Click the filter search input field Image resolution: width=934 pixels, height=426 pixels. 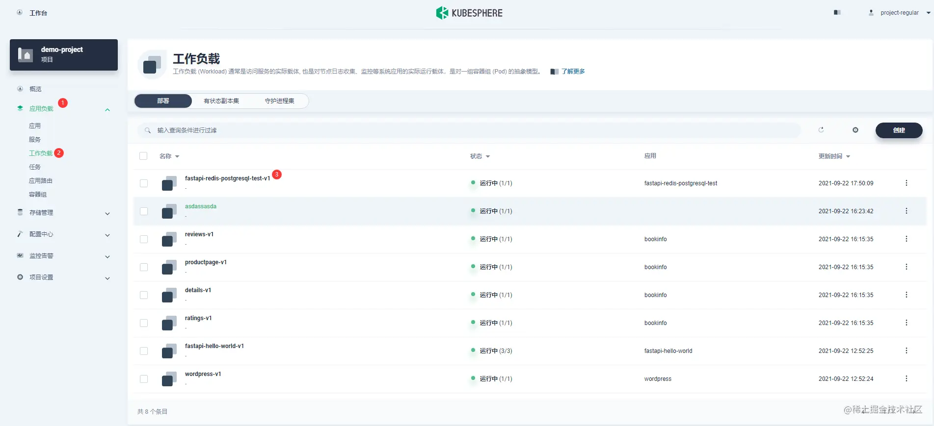[469, 130]
